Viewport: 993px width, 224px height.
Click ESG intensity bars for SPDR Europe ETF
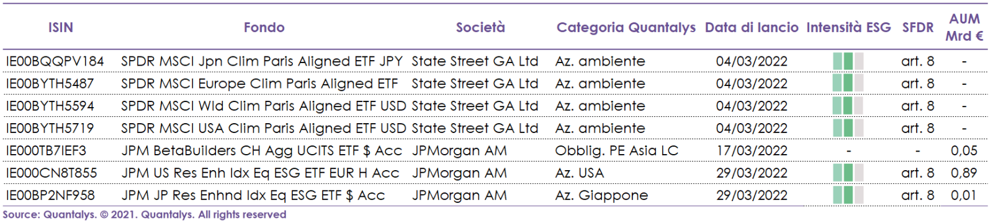click(848, 84)
